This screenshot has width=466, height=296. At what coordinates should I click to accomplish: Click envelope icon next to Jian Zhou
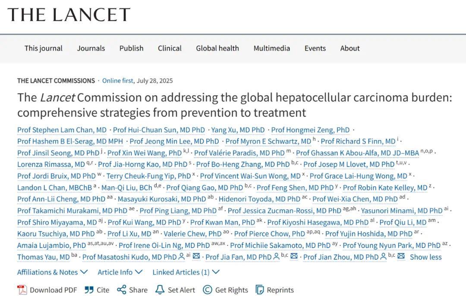(401, 257)
